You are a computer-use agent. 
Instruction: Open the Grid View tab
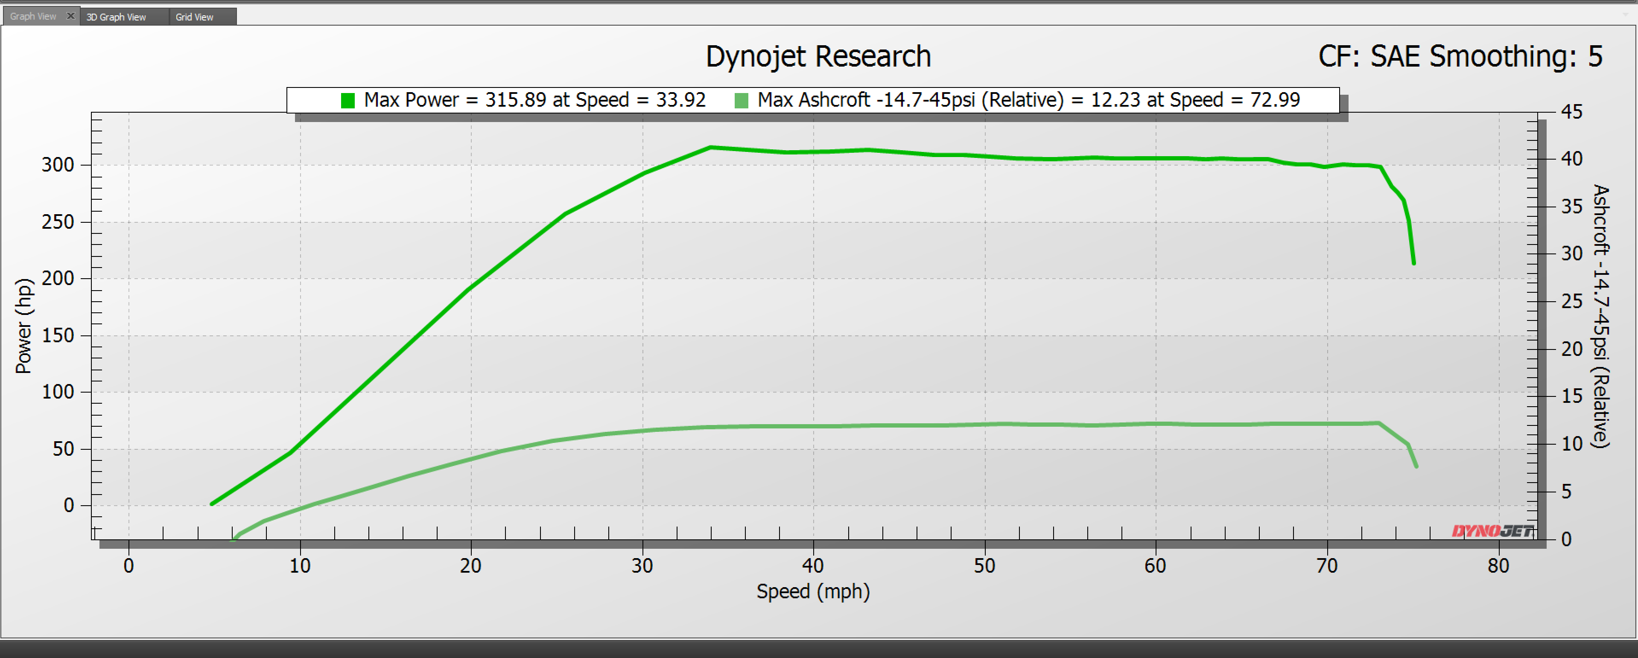tap(195, 17)
